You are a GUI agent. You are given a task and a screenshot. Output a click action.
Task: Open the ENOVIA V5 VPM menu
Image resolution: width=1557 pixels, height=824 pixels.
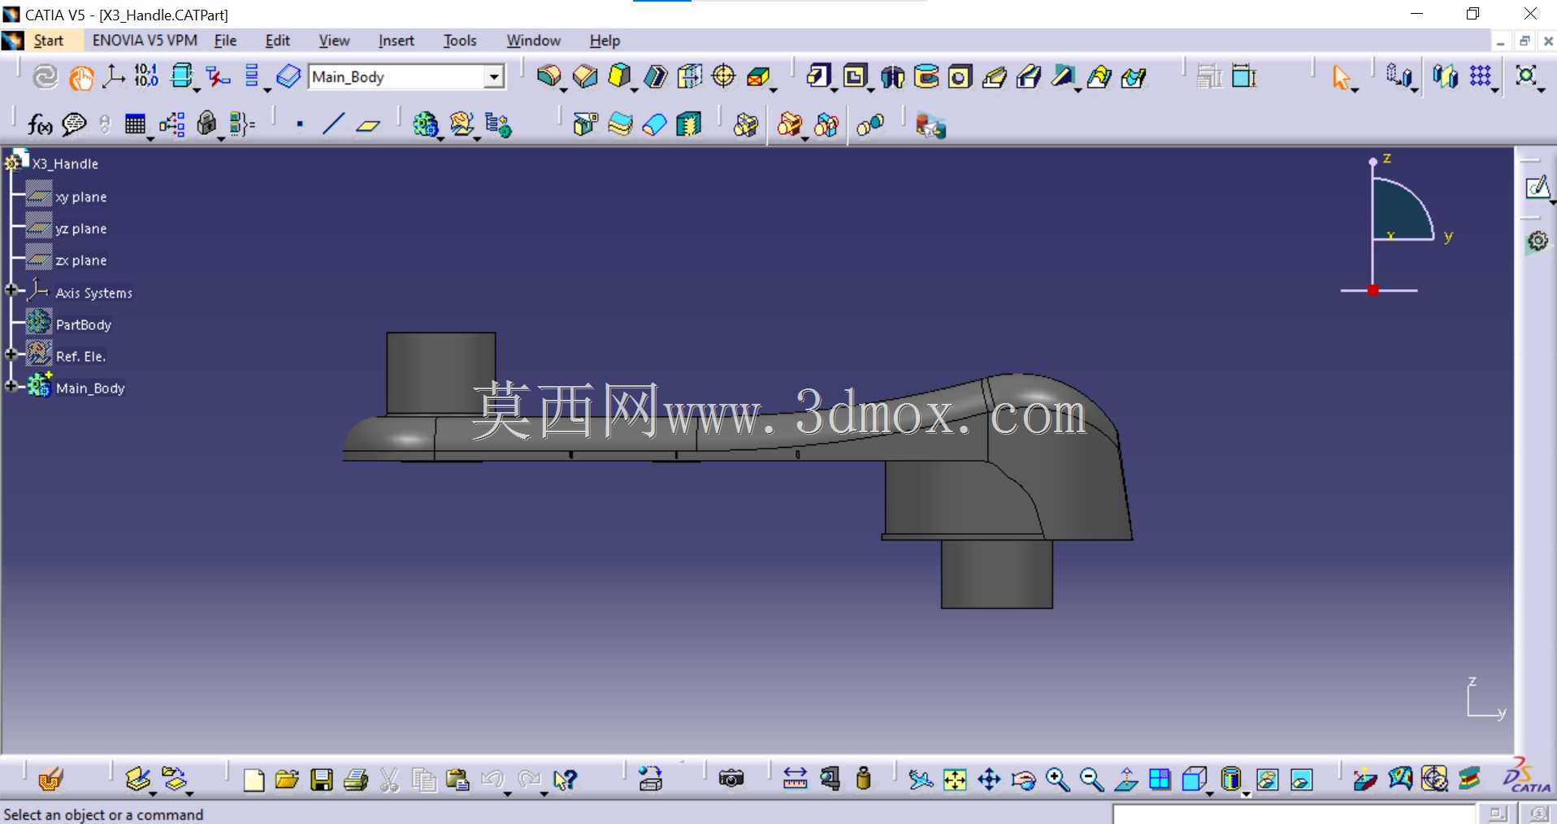pos(145,41)
